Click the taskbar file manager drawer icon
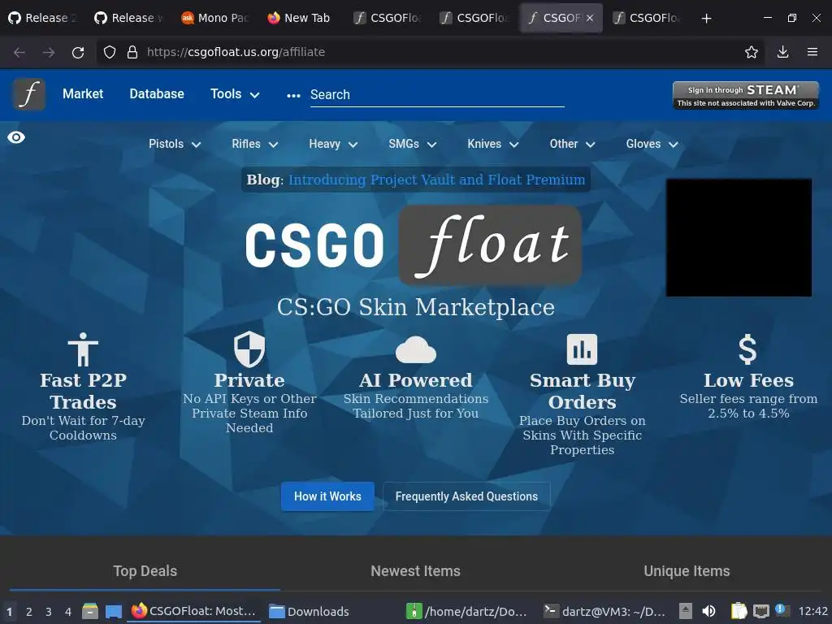Viewport: 832px width, 624px height. pyautogui.click(x=90, y=611)
